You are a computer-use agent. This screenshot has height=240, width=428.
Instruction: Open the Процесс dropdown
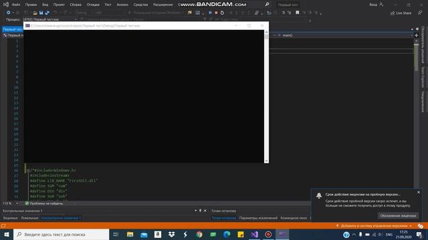tap(50, 19)
